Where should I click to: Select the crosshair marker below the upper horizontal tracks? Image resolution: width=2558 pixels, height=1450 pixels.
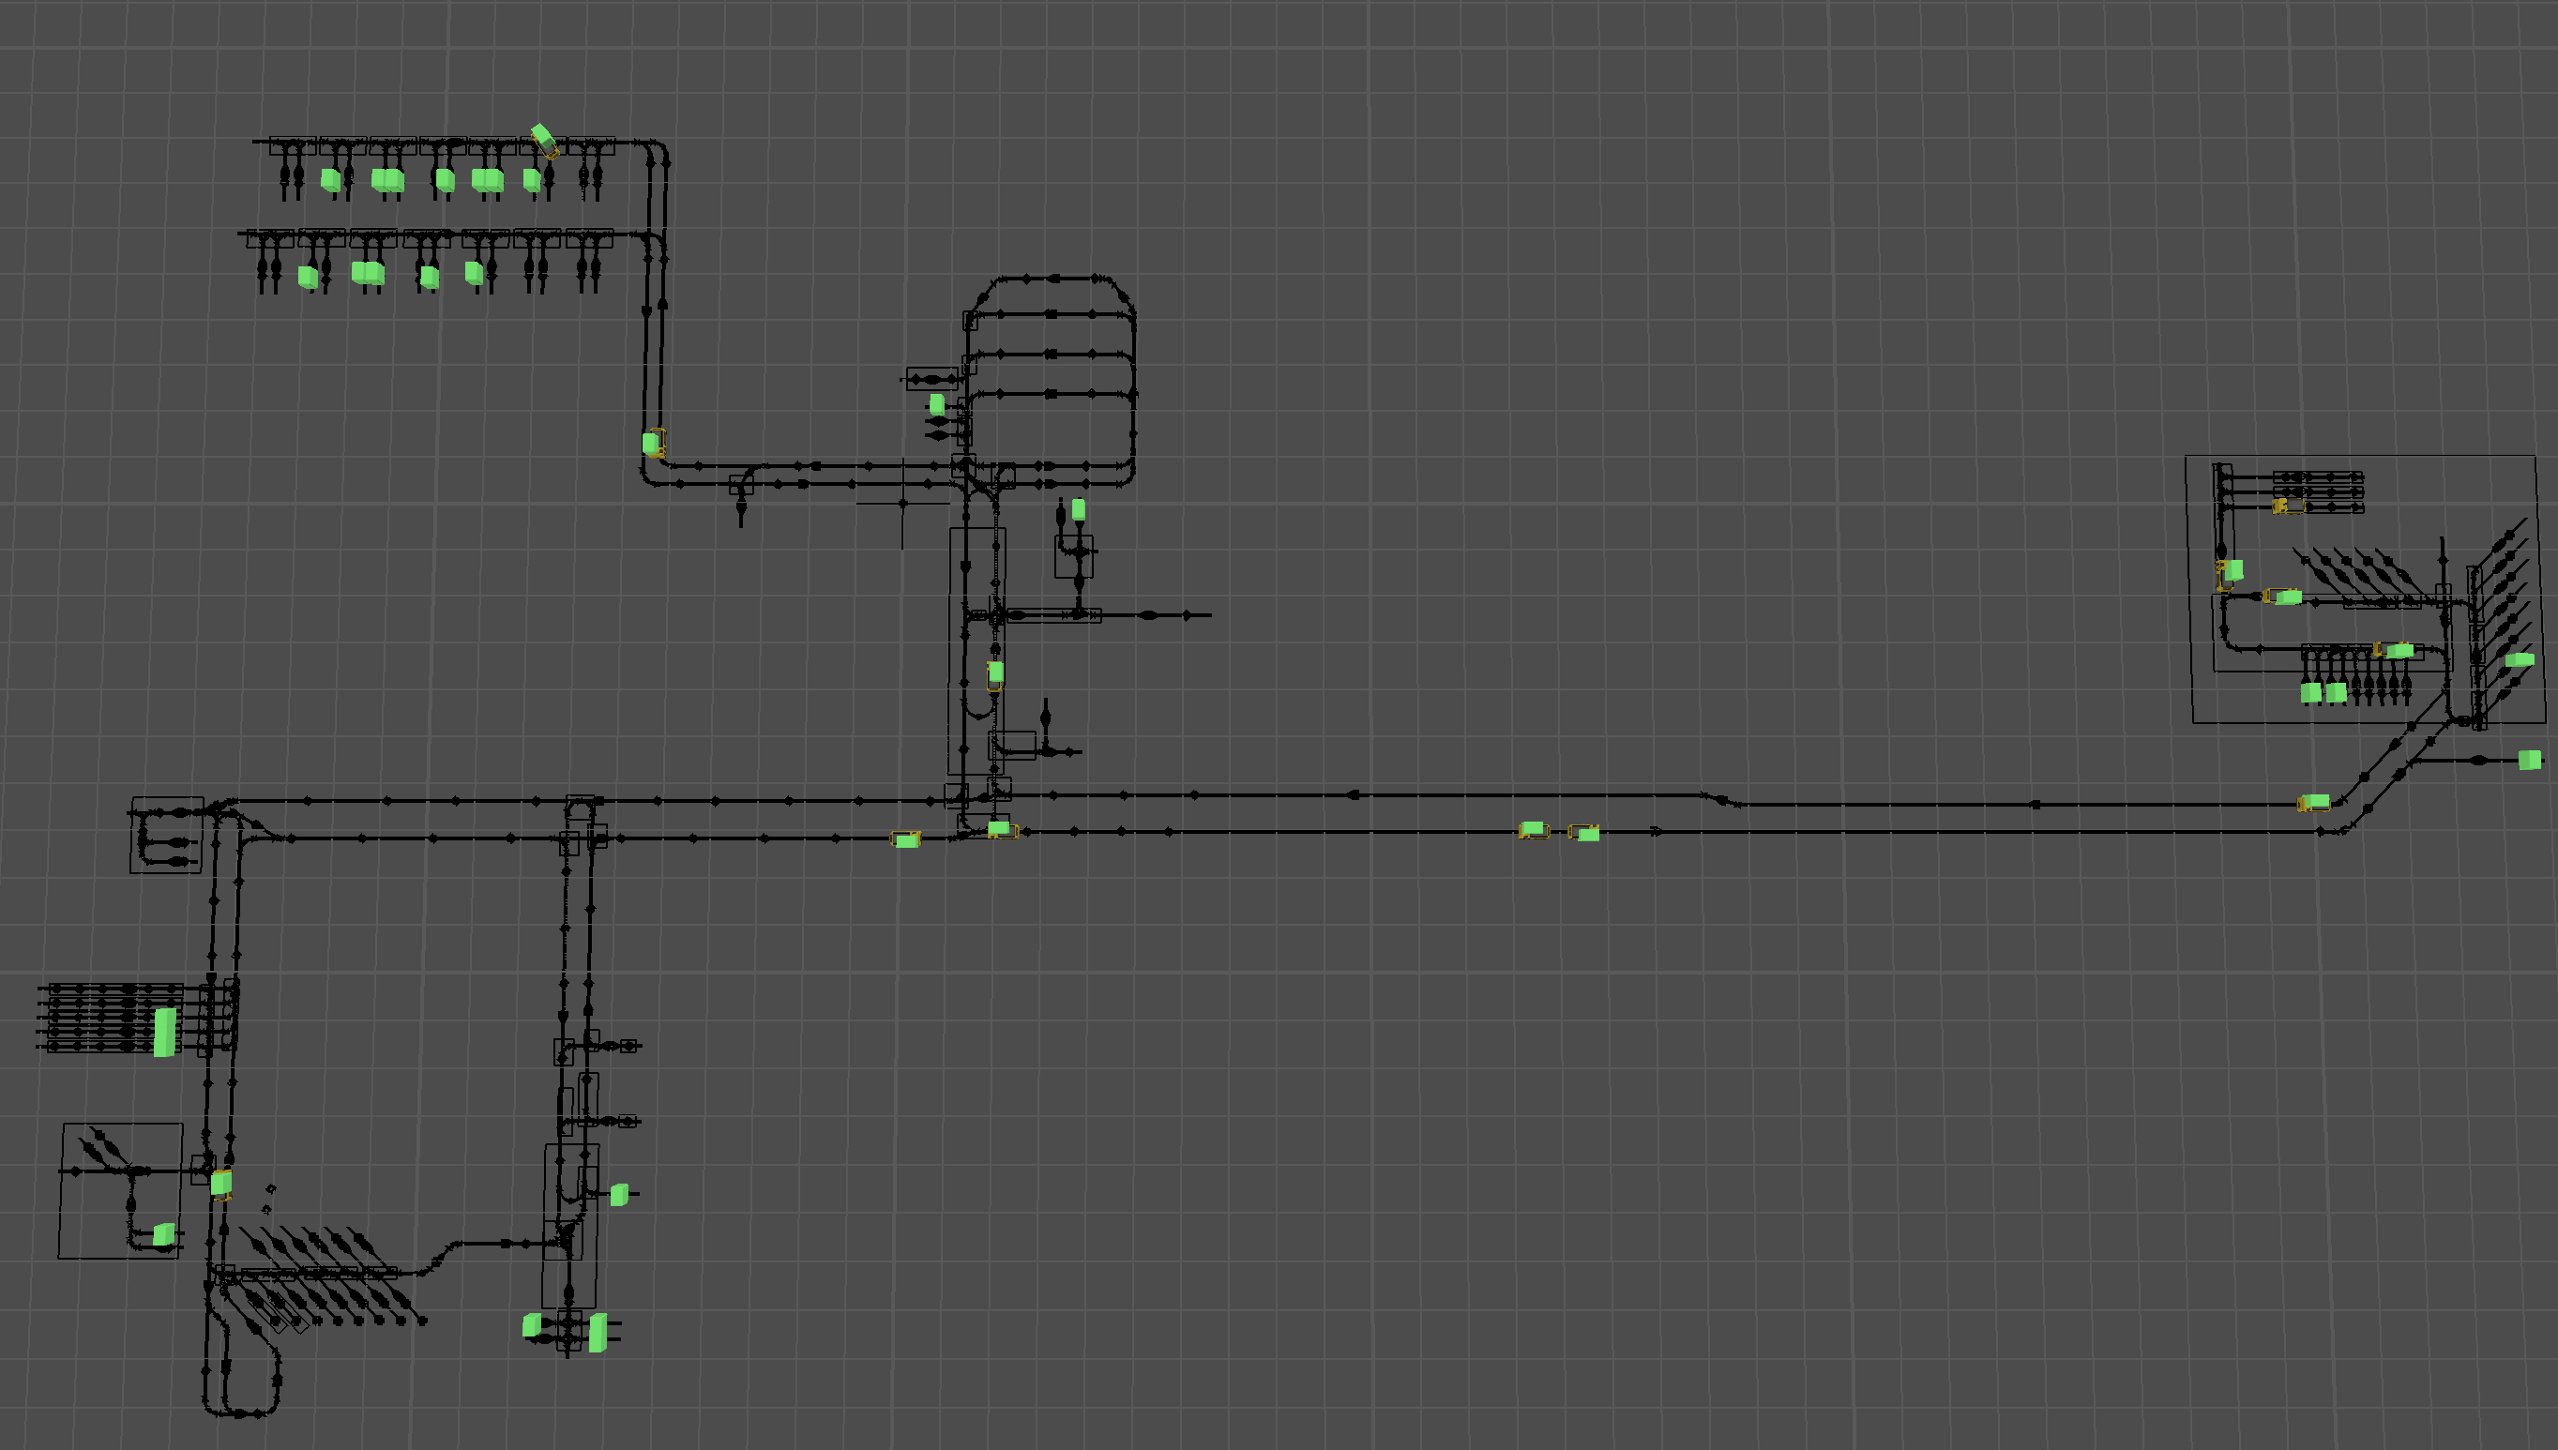pyautogui.click(x=903, y=503)
